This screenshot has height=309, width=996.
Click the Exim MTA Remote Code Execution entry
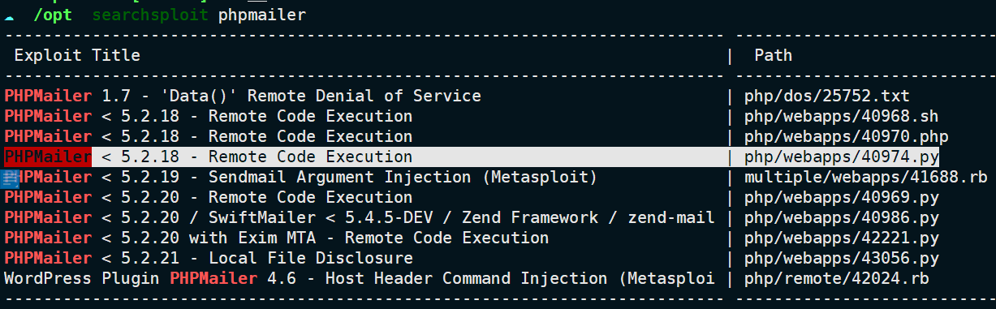(x=277, y=238)
